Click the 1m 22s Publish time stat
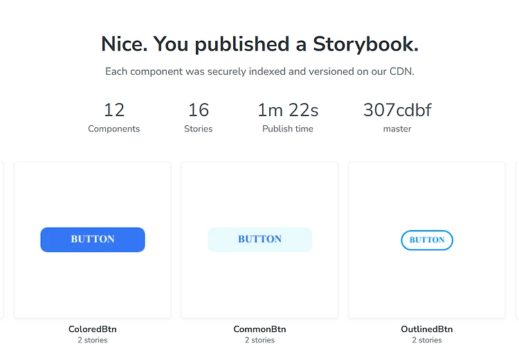This screenshot has height=350, width=519. pyautogui.click(x=288, y=118)
